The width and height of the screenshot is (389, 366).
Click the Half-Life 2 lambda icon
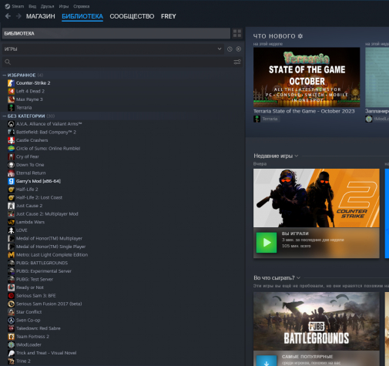[11, 190]
